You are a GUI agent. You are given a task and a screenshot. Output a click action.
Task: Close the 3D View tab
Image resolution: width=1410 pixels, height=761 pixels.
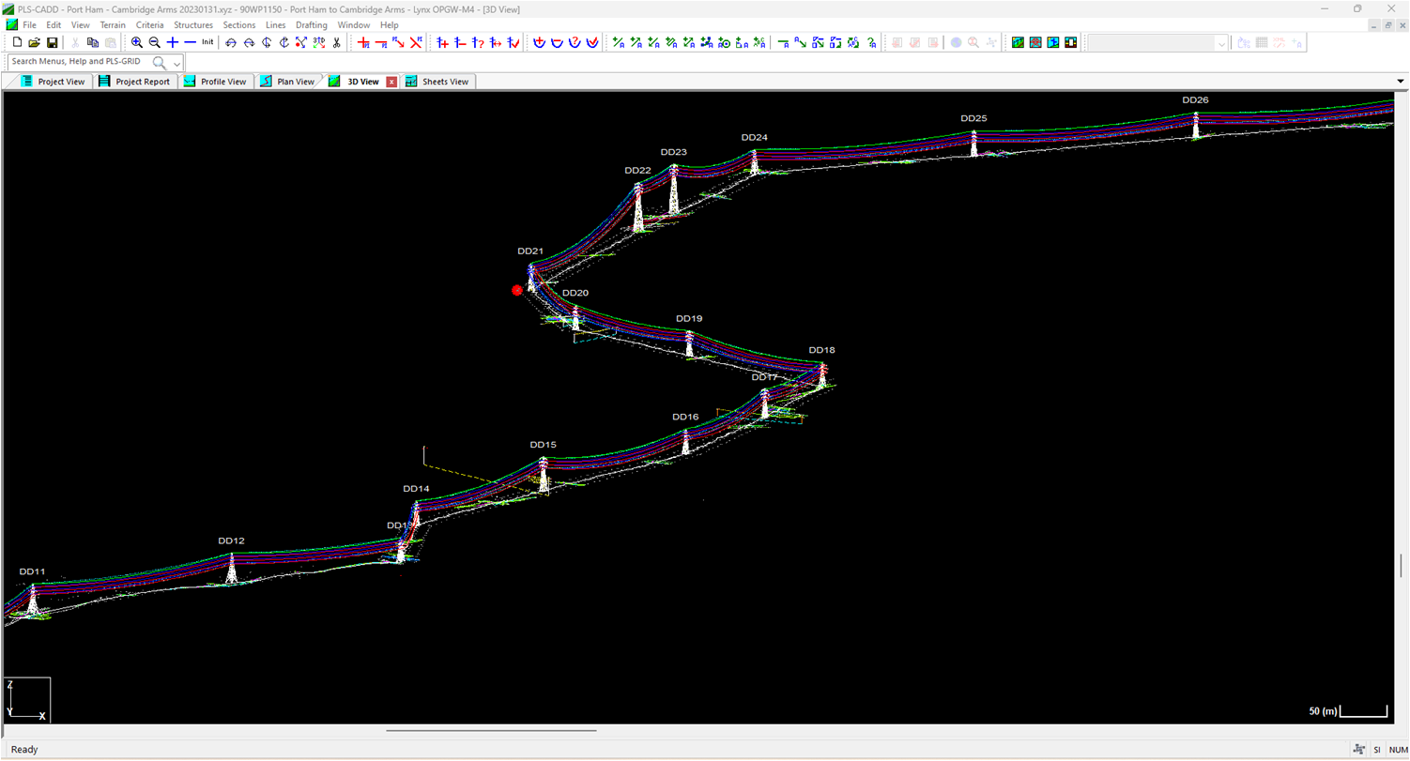[x=391, y=82]
